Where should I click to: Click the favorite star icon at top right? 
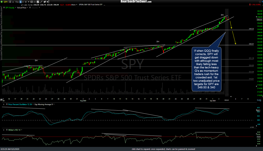pyautogui.click(x=260, y=2)
